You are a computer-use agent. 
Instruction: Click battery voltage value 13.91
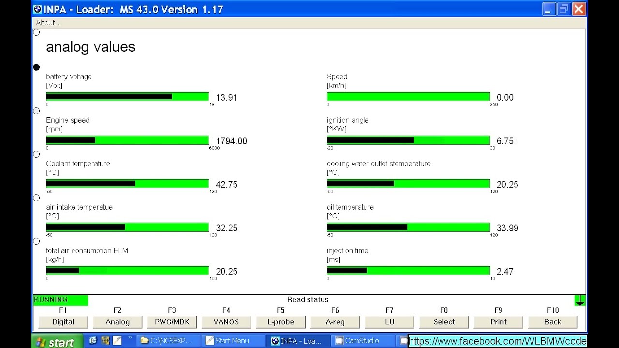226,98
